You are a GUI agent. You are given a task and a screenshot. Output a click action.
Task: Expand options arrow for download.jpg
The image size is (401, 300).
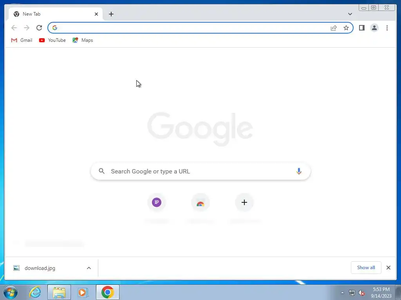[x=89, y=268]
